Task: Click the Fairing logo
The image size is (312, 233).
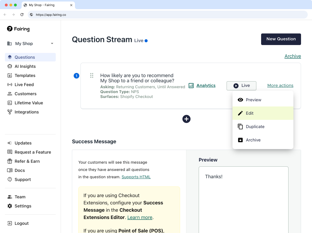Action: click(x=18, y=29)
